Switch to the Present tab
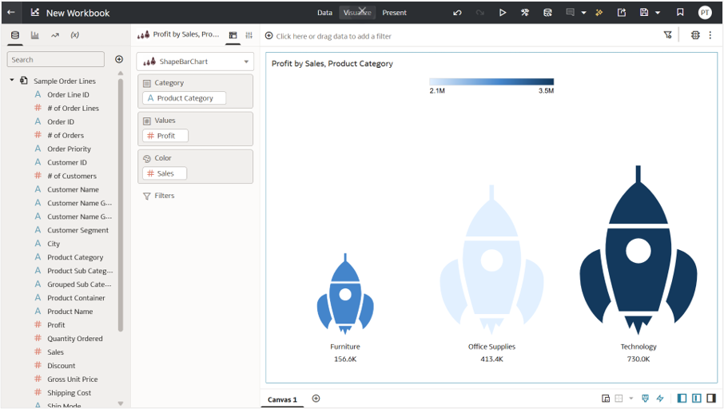Screen dimensions: 724x409 394,13
